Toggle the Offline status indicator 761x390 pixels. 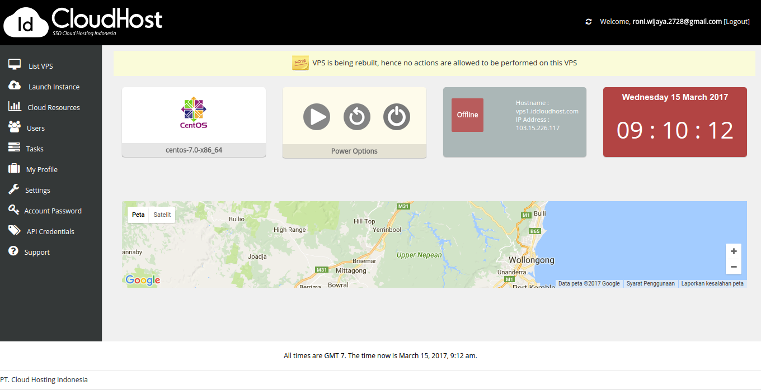[x=467, y=115]
